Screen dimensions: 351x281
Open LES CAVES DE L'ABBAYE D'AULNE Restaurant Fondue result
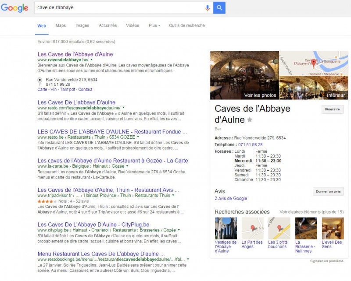click(112, 132)
